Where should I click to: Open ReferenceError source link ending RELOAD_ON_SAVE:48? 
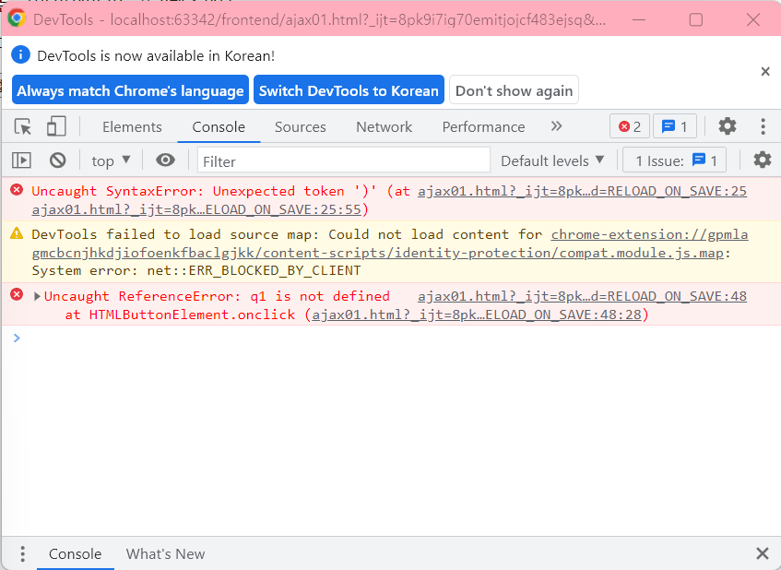(582, 296)
